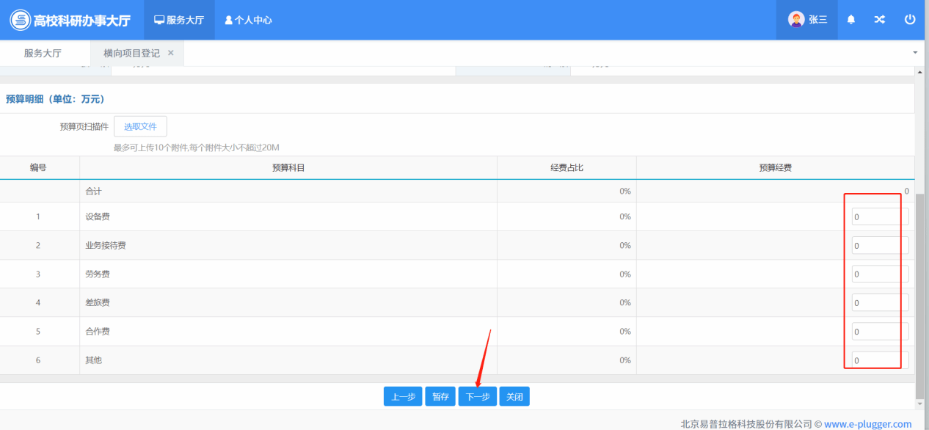Click the shuffle switch icon in header
The height and width of the screenshot is (430, 929).
click(879, 20)
